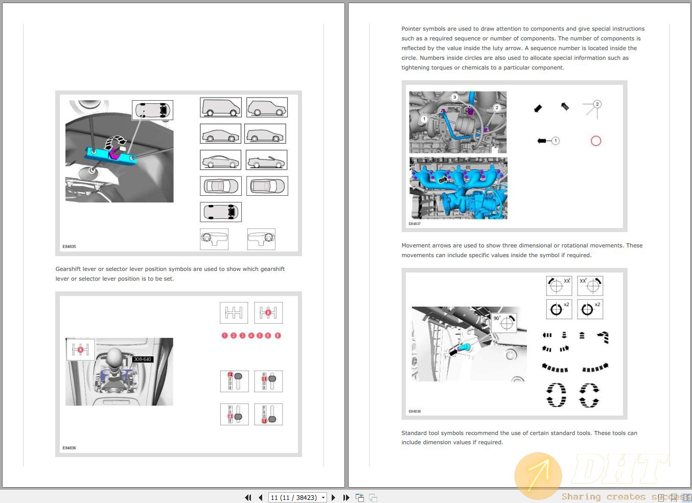Click the paragraph starting 'Gearshift lever or selector'
The height and width of the screenshot is (503, 692).
(x=170, y=274)
